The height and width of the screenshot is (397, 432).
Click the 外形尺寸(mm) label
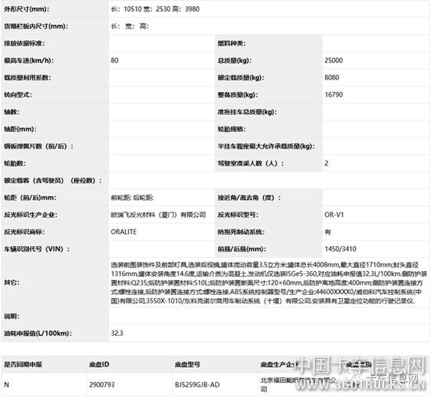(27, 9)
